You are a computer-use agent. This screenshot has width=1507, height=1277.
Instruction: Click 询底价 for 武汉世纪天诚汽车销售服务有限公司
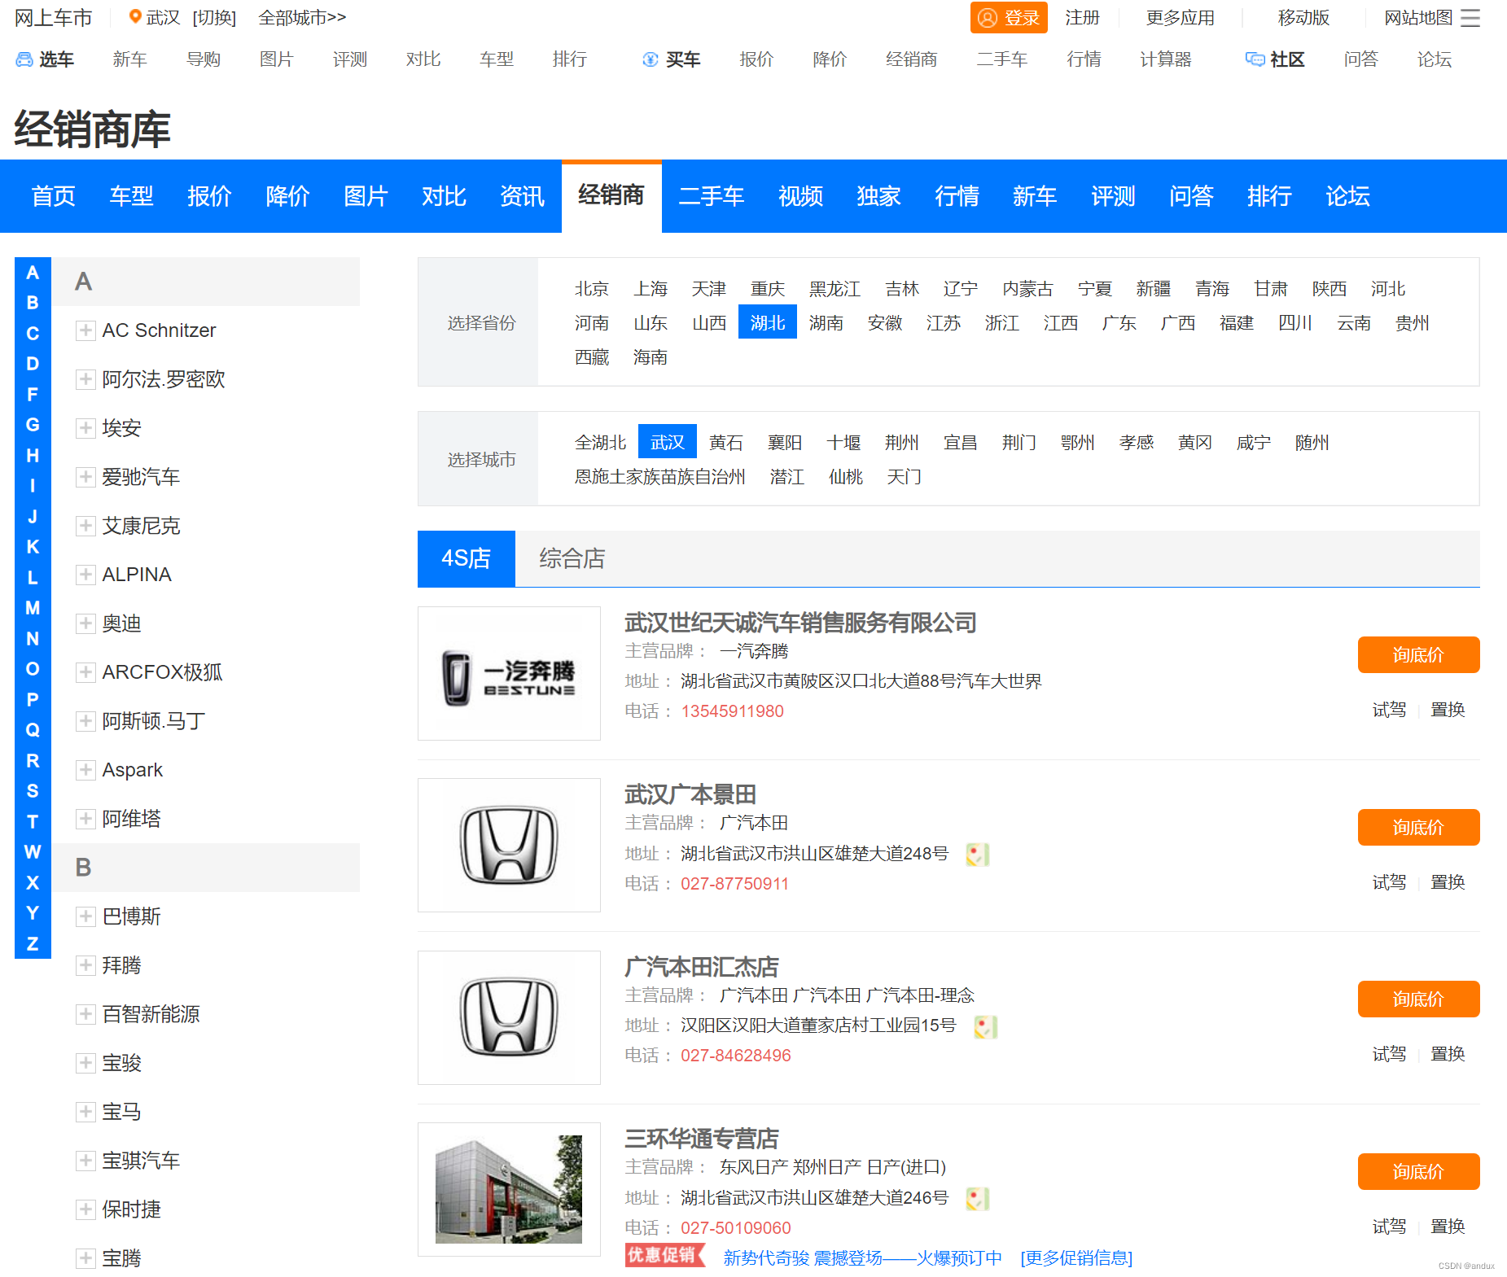point(1418,655)
